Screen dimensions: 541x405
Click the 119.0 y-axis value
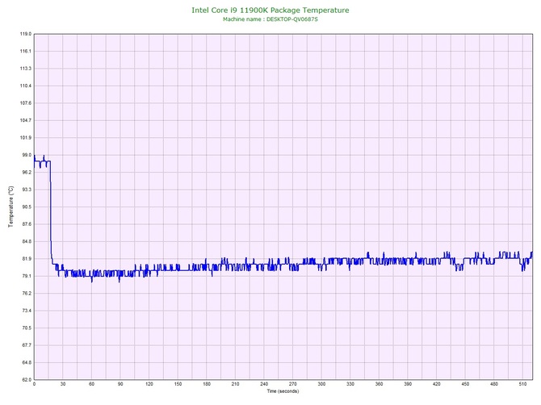coord(26,34)
